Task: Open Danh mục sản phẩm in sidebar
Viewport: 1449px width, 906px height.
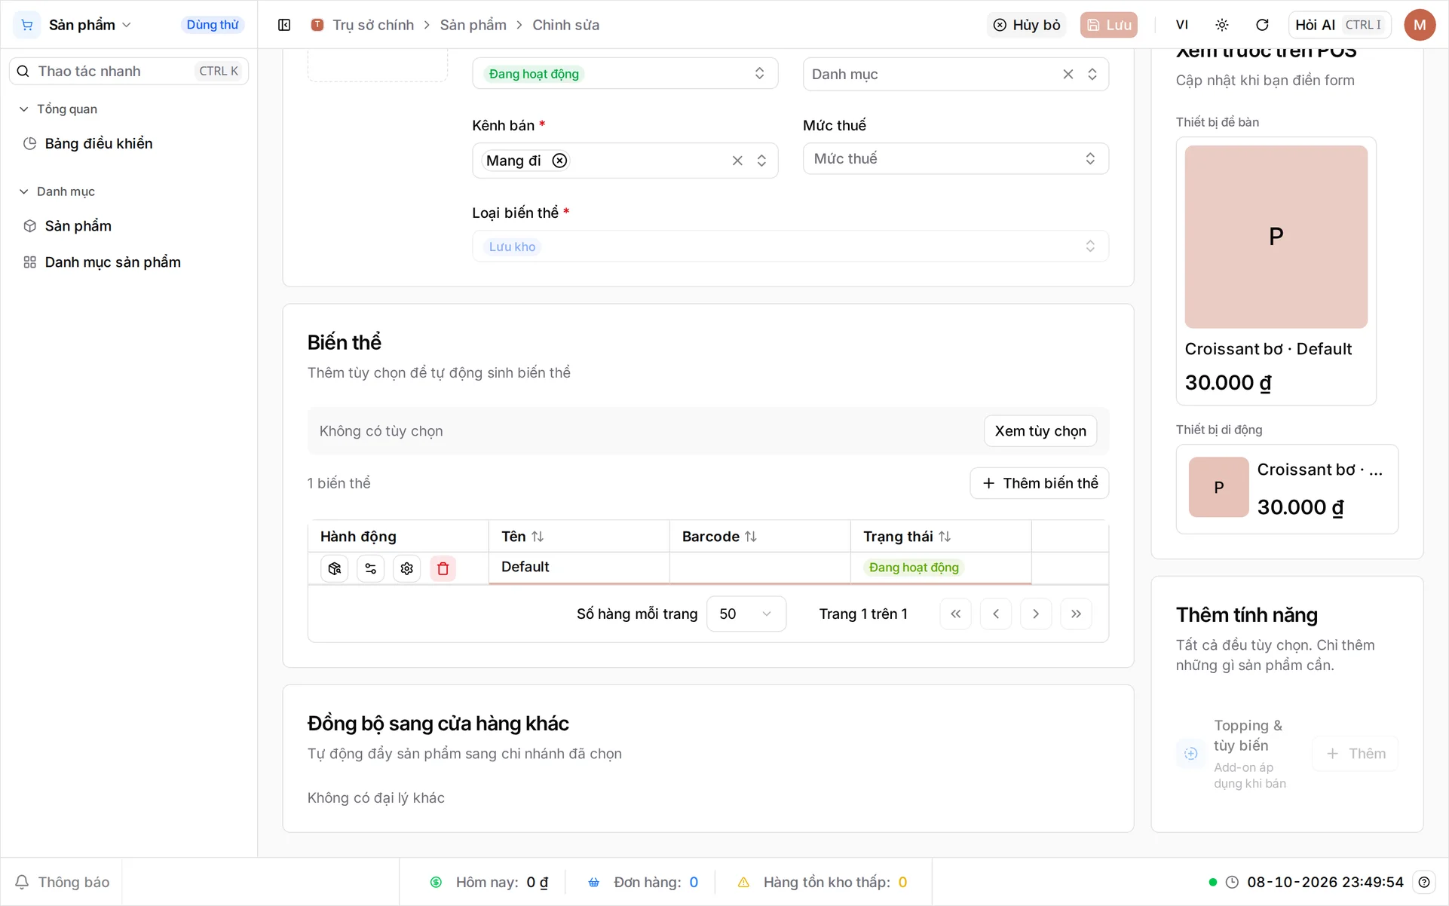Action: coord(113,262)
